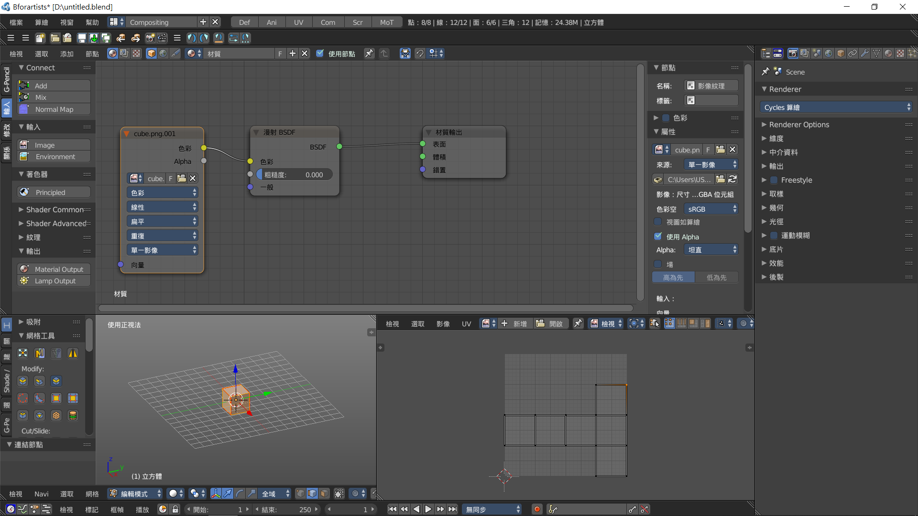This screenshot has height=516, width=918.
Task: Click the pin icon in the node editor header
Action: (x=369, y=54)
